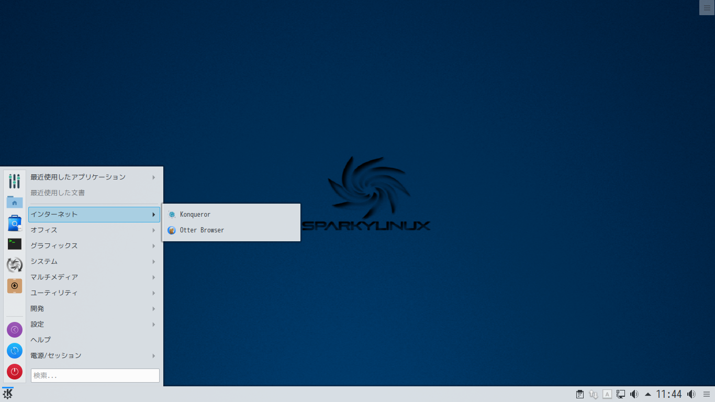The image size is (715, 402).
Task: Expand the マルチメディア submenu arrow
Action: coord(154,277)
